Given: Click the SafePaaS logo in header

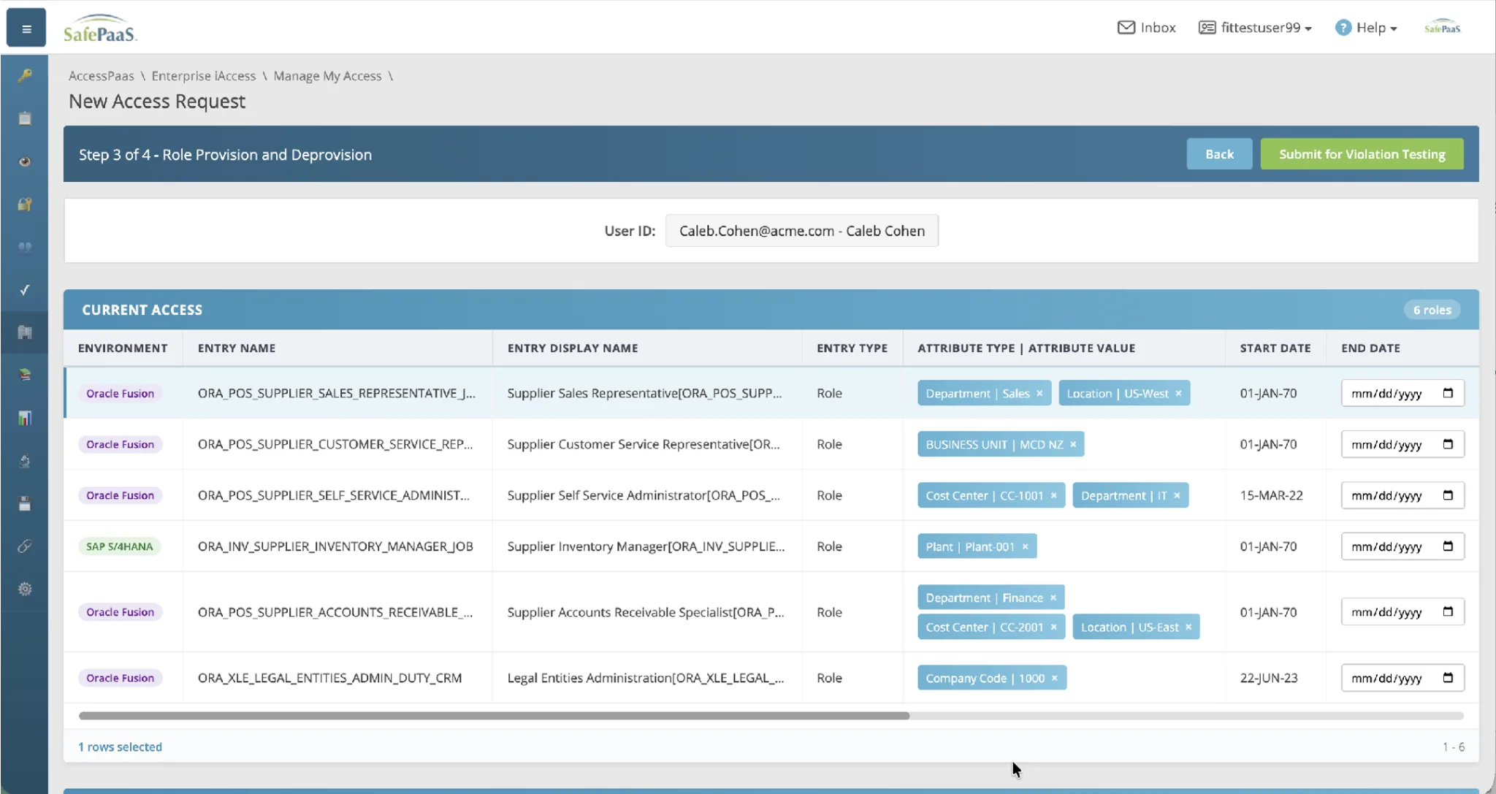Looking at the screenshot, I should pyautogui.click(x=100, y=28).
